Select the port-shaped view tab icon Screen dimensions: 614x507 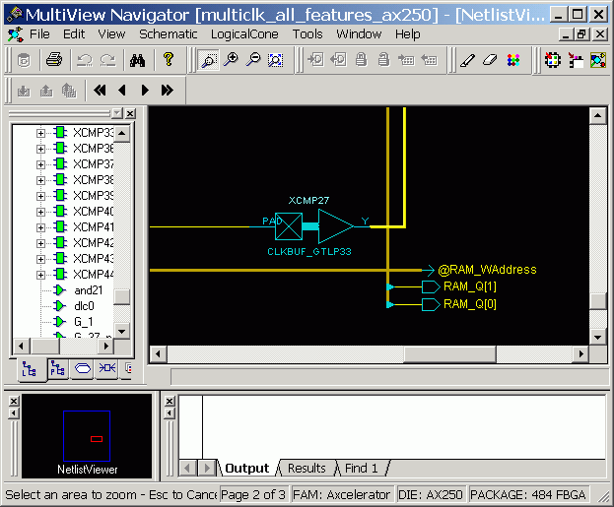82,368
